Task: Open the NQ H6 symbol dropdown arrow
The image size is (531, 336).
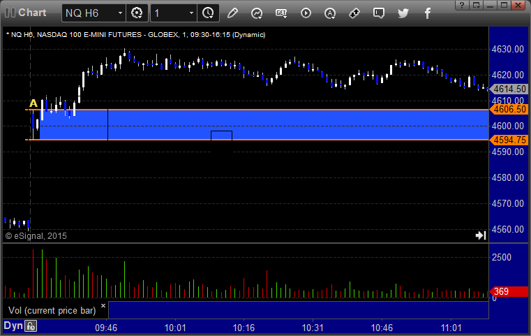Action: (120, 13)
